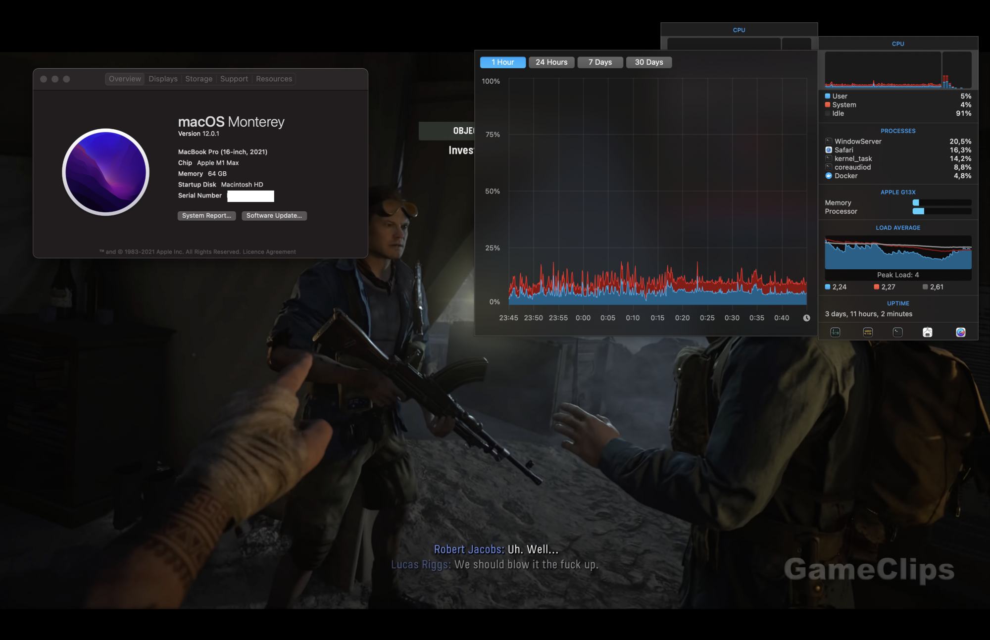Switch graph to 7 Days range
The height and width of the screenshot is (640, 990).
click(x=600, y=62)
